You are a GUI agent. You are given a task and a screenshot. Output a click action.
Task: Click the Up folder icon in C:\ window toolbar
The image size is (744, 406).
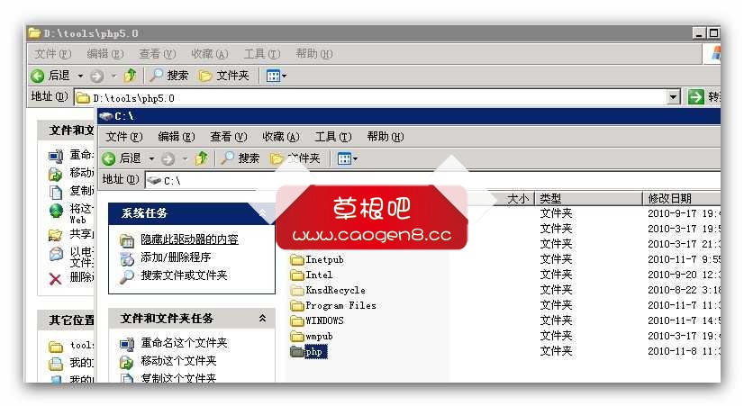tap(201, 158)
